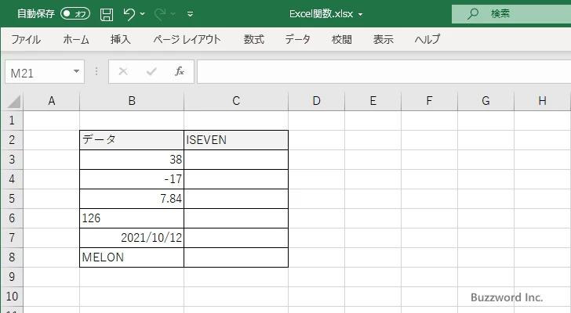Open the Redo history dropdown arrow
The width and height of the screenshot is (571, 313).
point(173,14)
